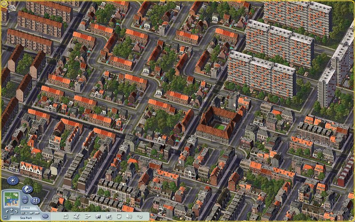The image size is (355, 222).
Task: Click the yellow pause indicator icon
Action: point(4,4)
